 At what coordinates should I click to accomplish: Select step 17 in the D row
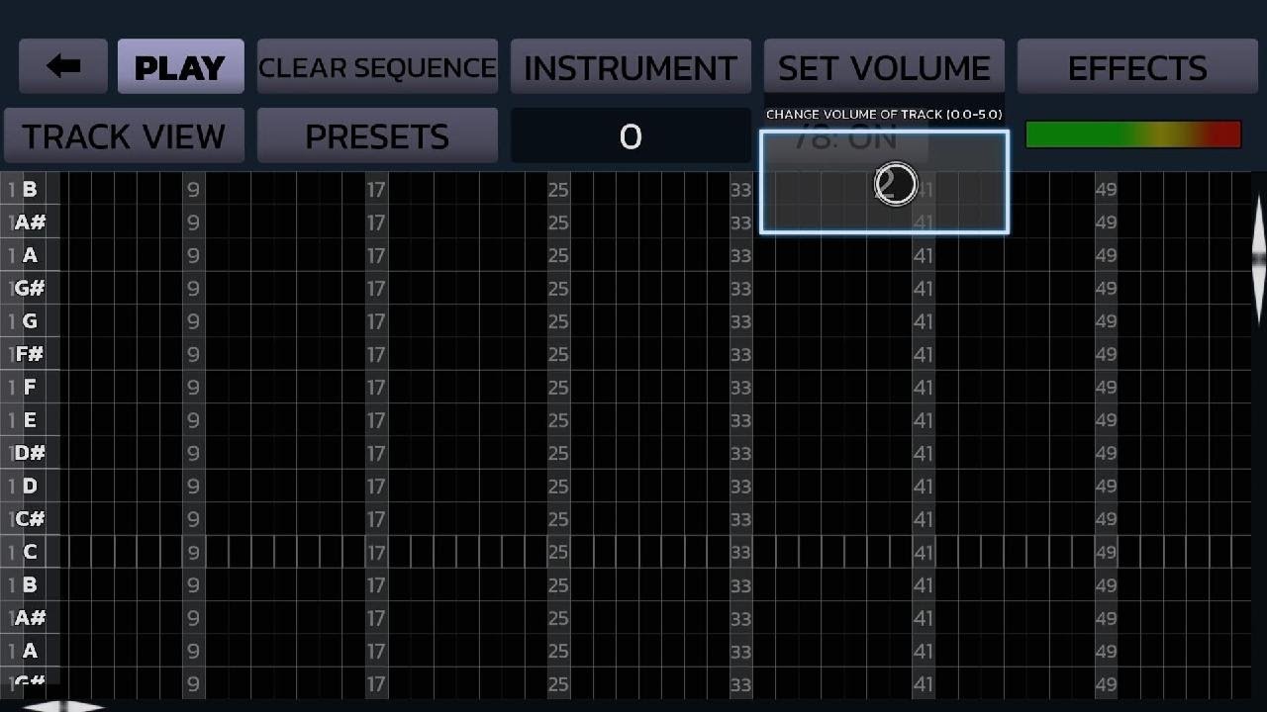click(x=376, y=486)
